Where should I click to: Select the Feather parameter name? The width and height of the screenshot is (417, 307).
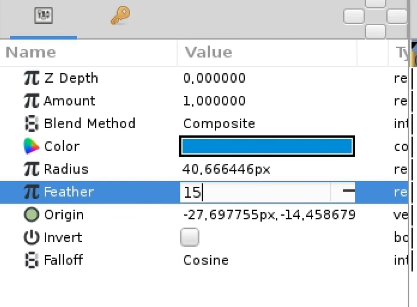[x=69, y=192]
